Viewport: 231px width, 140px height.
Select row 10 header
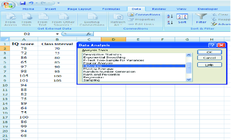5,85
